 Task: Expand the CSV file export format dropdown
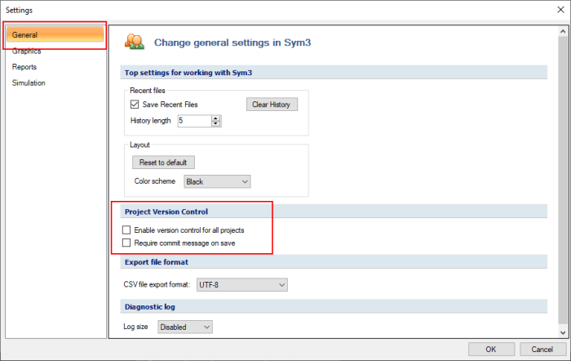242,285
